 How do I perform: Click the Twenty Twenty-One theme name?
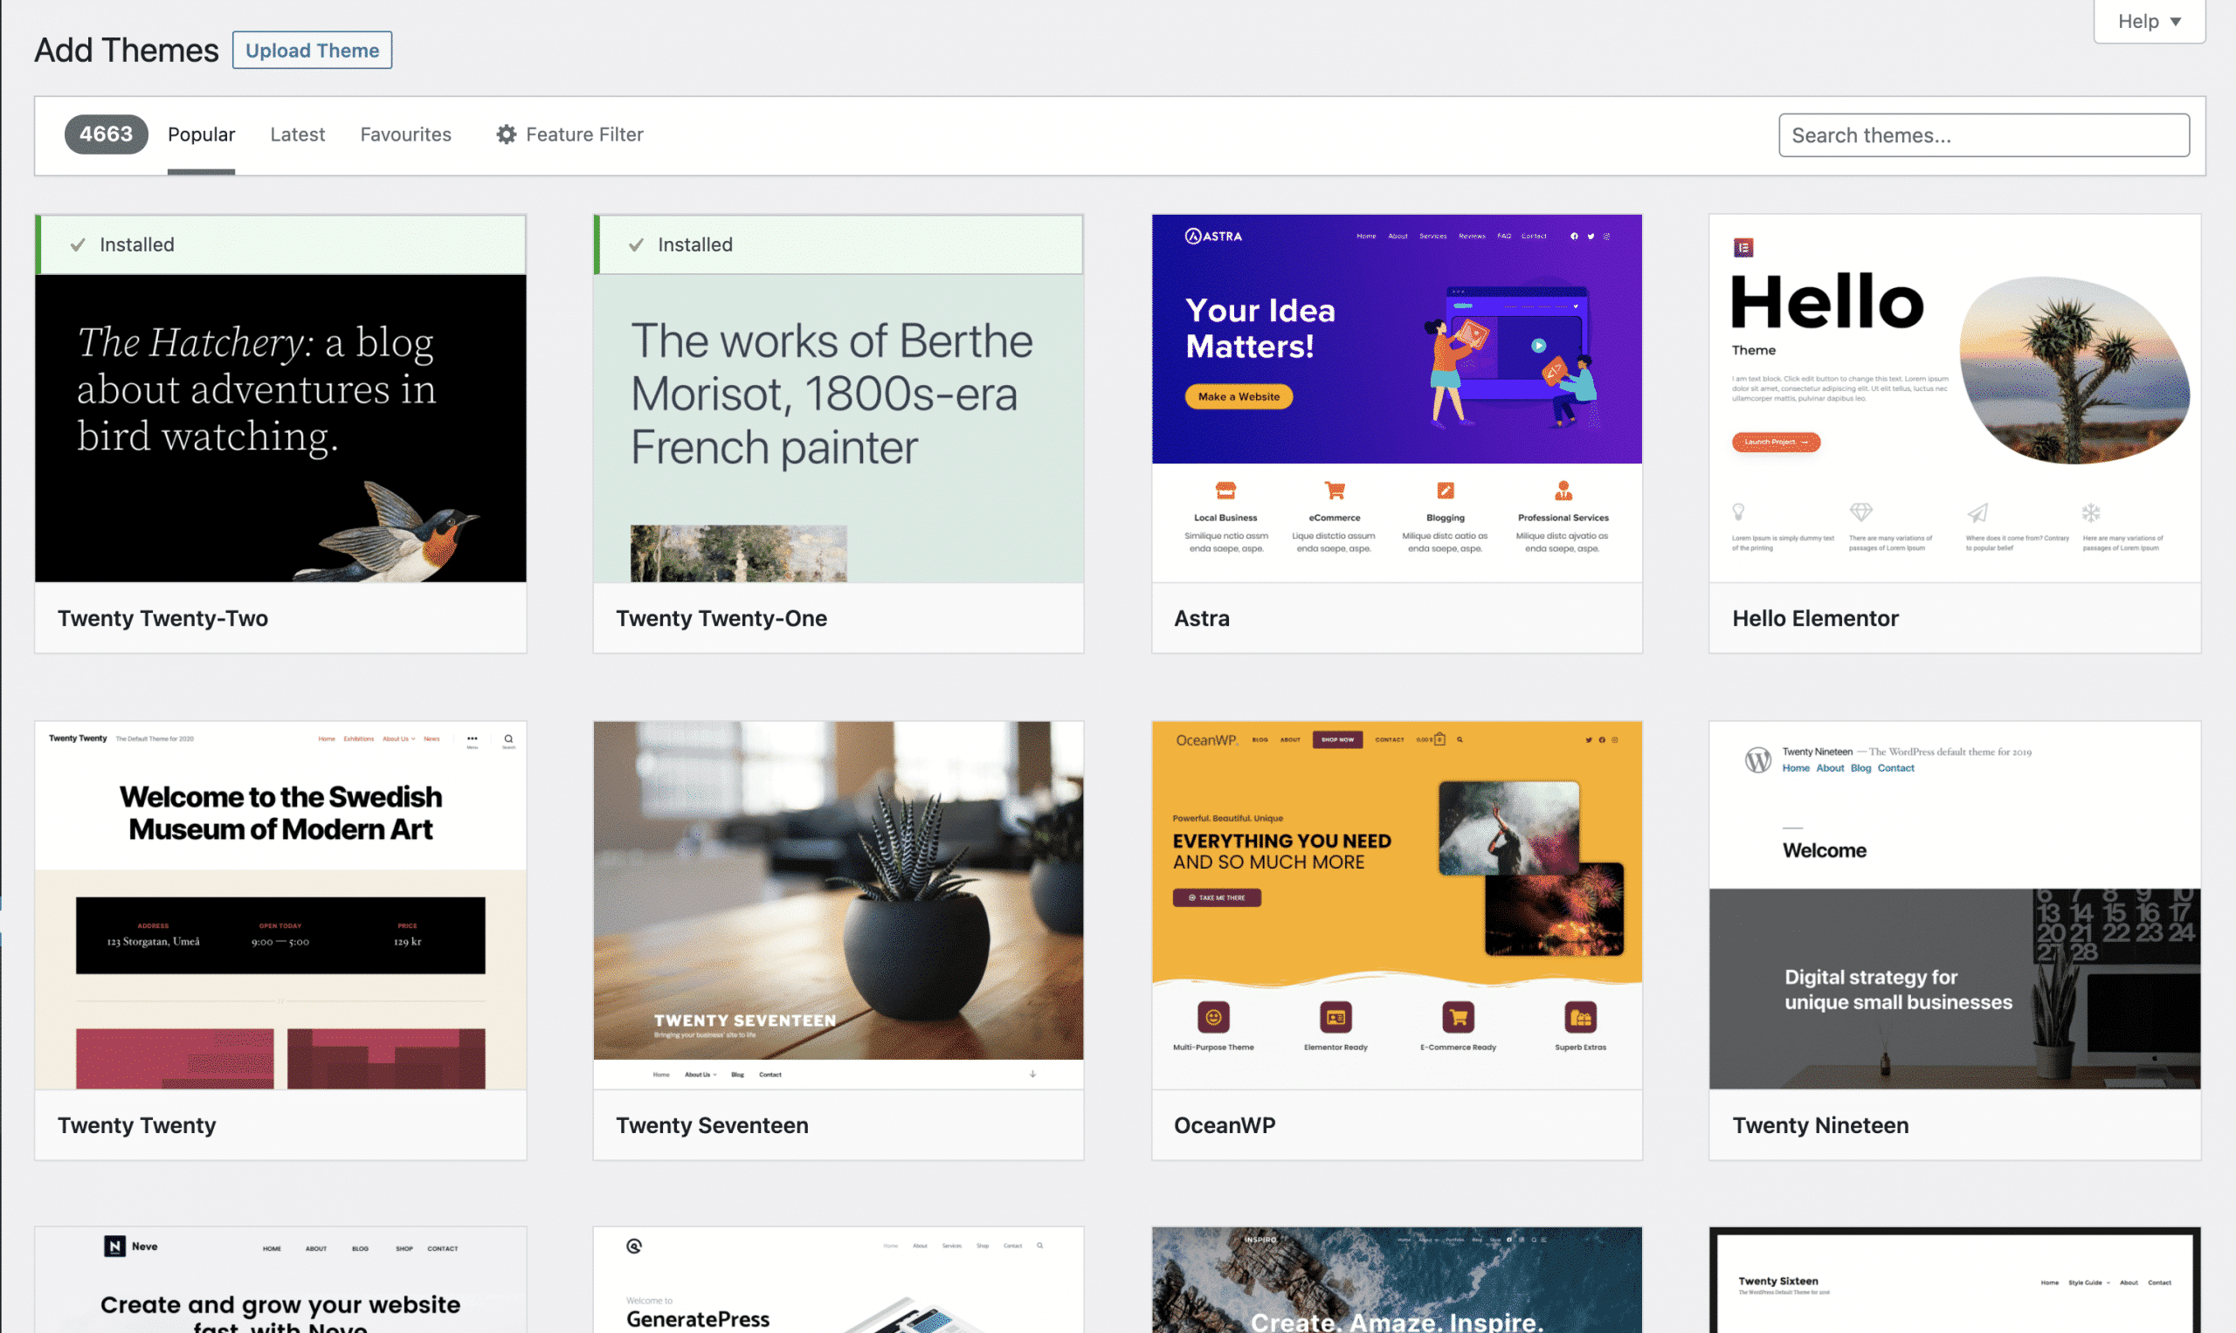(x=721, y=618)
